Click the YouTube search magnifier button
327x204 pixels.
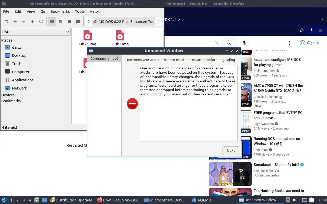click(229, 43)
